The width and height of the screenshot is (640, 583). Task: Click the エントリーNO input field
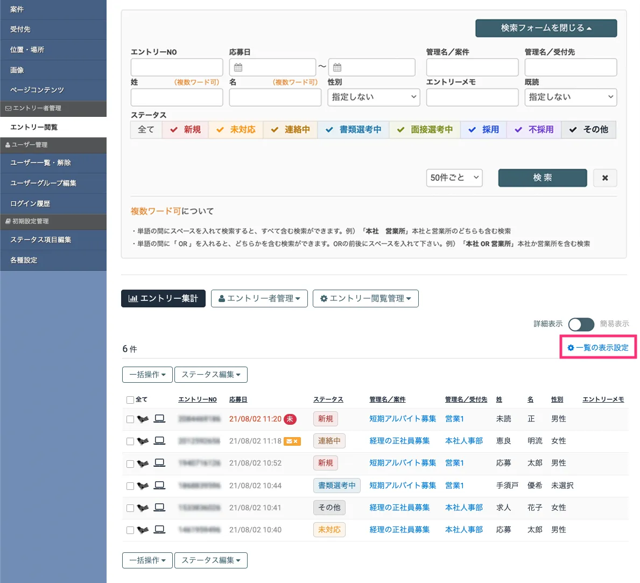(177, 67)
